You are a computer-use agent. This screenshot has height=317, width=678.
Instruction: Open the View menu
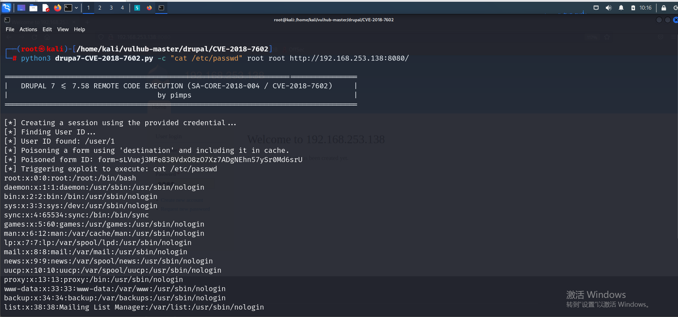(63, 29)
